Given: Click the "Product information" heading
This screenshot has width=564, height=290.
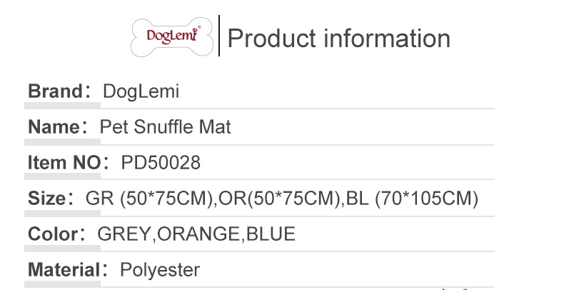Looking at the screenshot, I should tap(338, 38).
